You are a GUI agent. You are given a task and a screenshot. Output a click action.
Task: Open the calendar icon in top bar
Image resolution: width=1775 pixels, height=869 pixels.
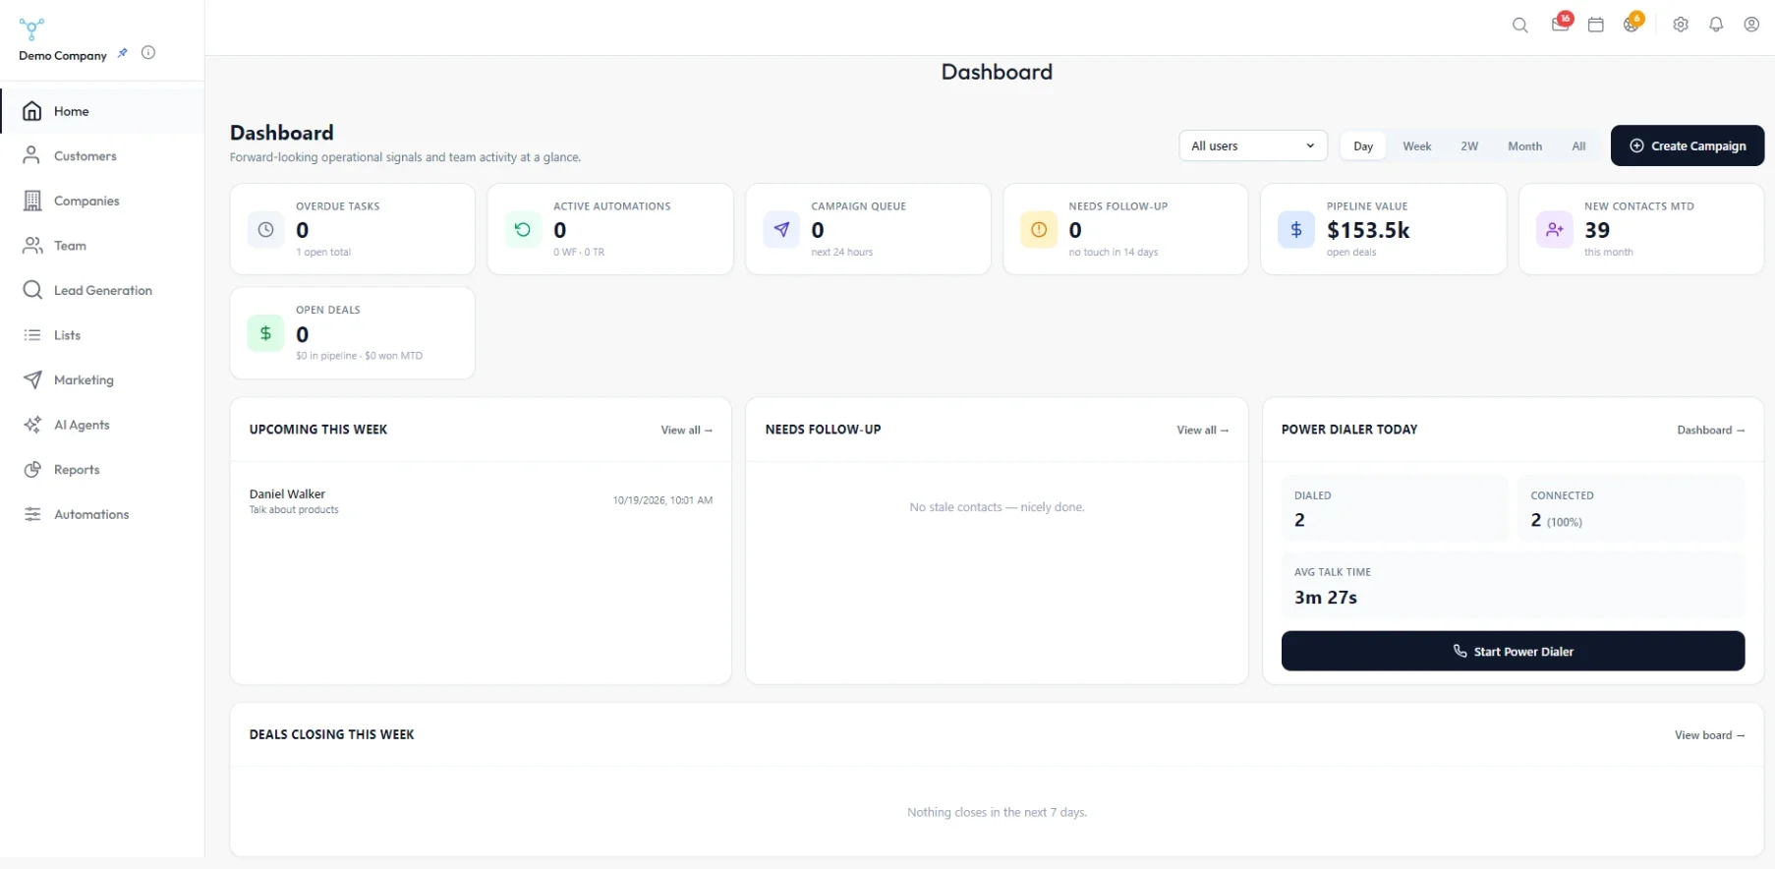(x=1596, y=26)
